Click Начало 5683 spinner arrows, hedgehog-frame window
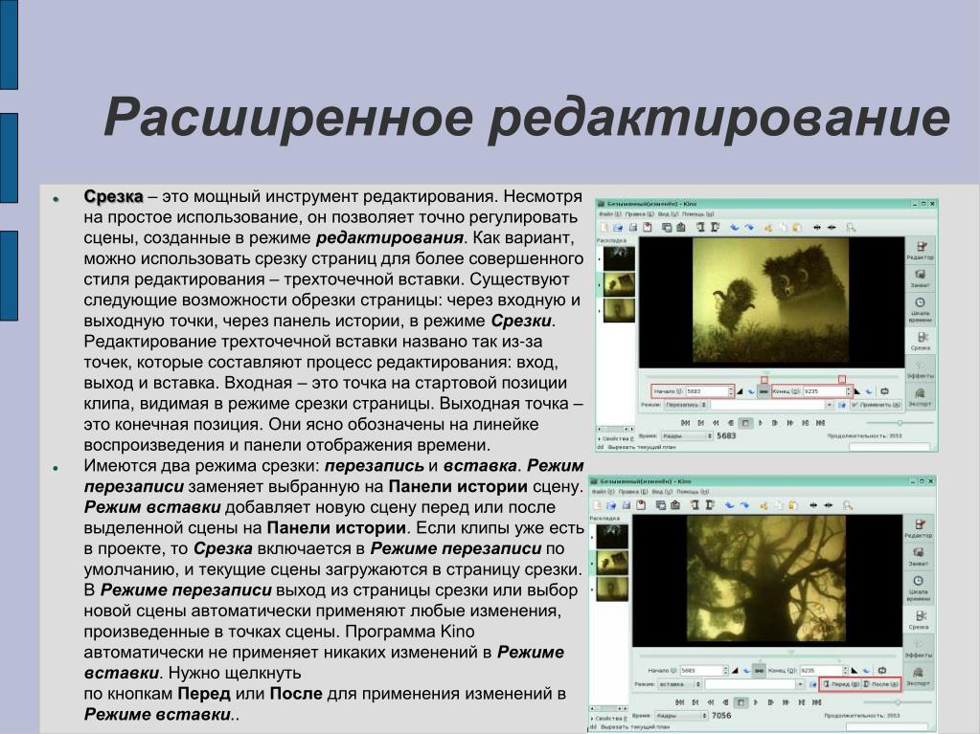This screenshot has height=734, width=980. (x=731, y=391)
